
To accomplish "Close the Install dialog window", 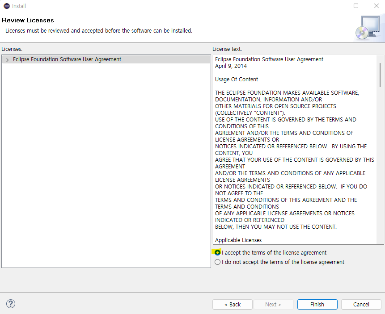I will pos(376,6).
